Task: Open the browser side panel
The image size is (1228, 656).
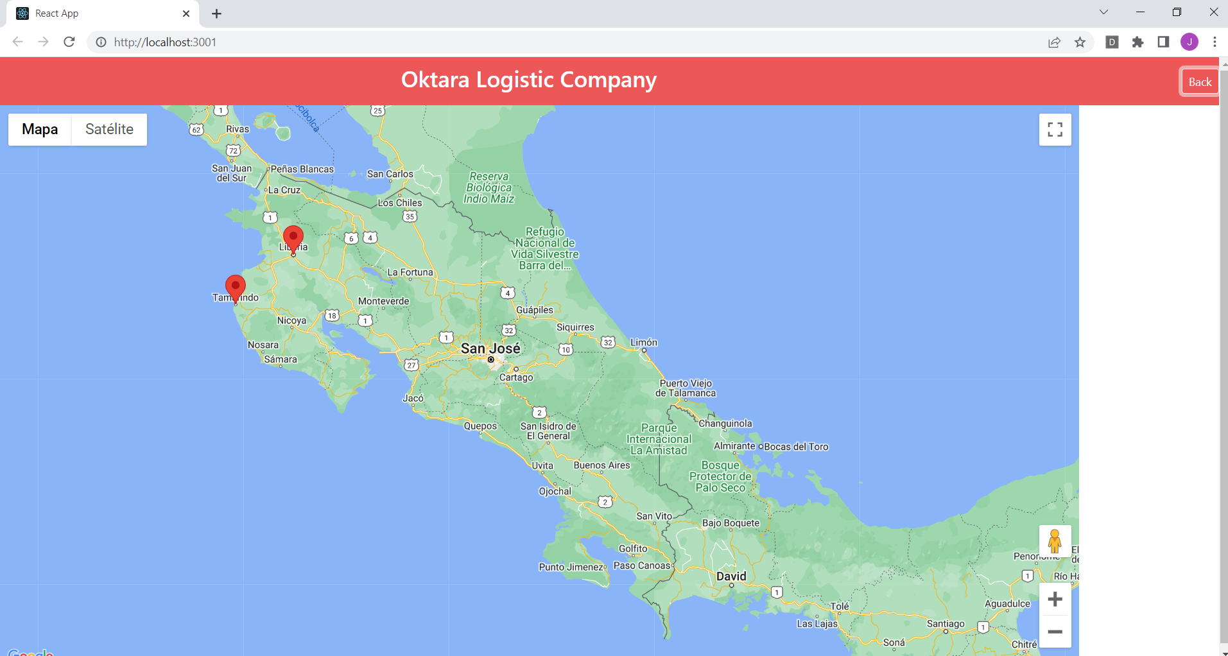Action: [1163, 42]
